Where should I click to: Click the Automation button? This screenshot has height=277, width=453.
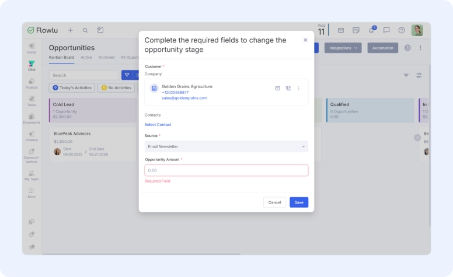click(x=383, y=48)
